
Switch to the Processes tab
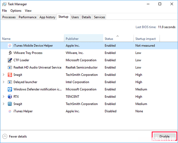coord(9,17)
